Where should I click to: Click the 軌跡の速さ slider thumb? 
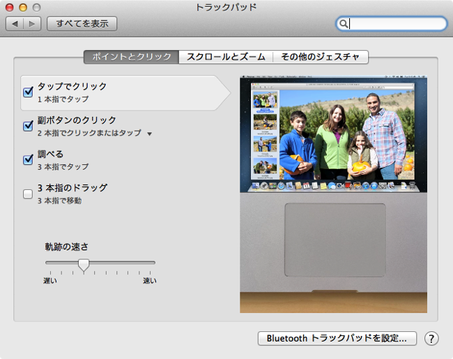[x=84, y=265]
